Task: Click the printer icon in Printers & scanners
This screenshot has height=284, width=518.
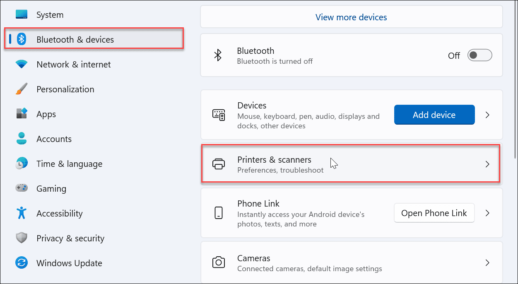Action: click(x=218, y=164)
